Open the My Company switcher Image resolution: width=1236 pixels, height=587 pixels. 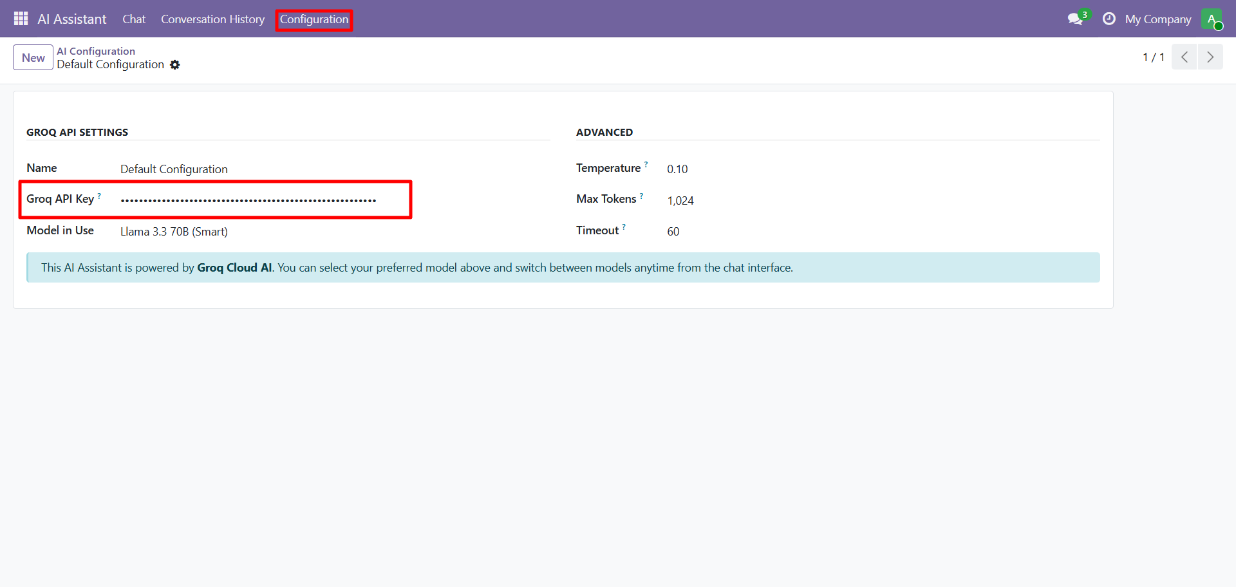(1157, 19)
